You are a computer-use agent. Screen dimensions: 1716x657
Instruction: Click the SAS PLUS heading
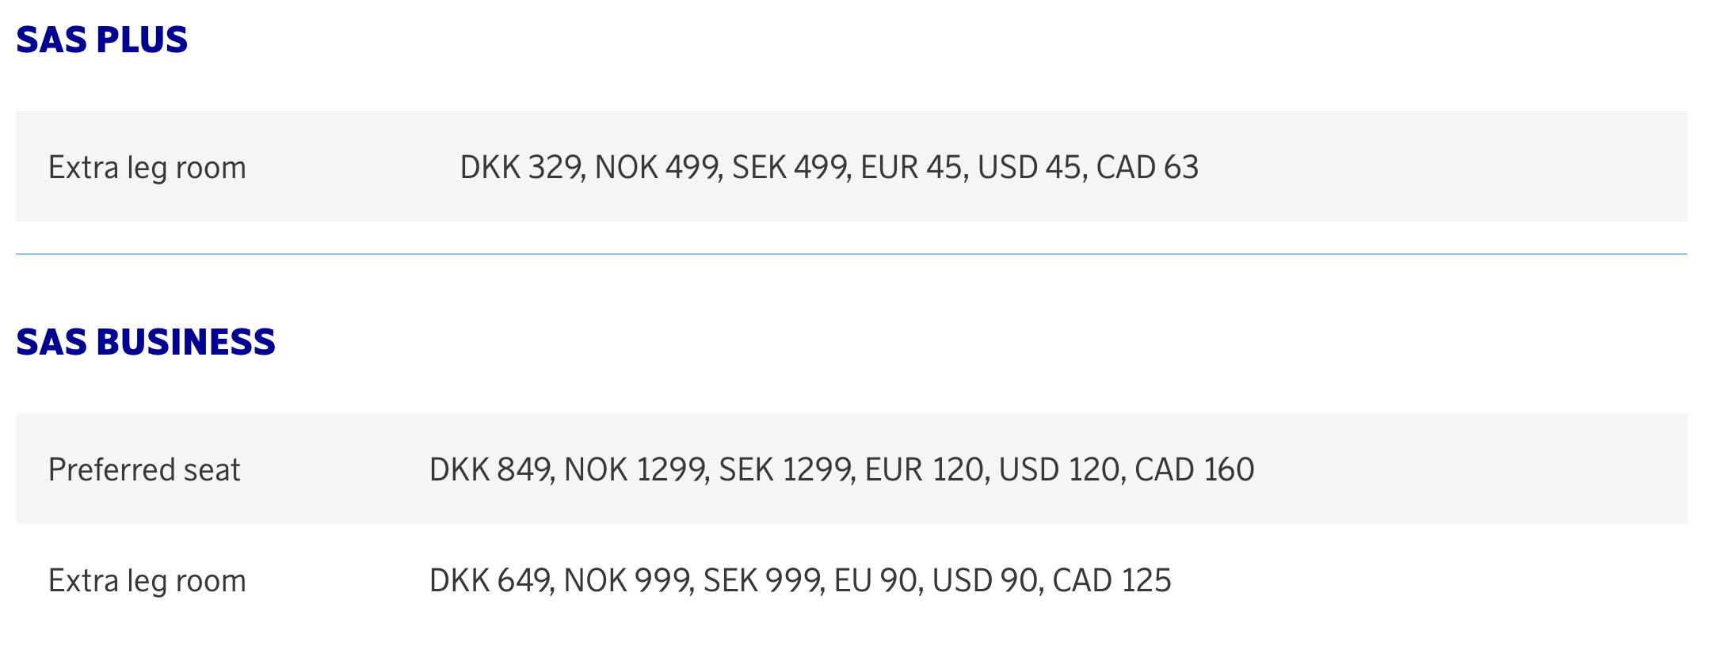[102, 40]
